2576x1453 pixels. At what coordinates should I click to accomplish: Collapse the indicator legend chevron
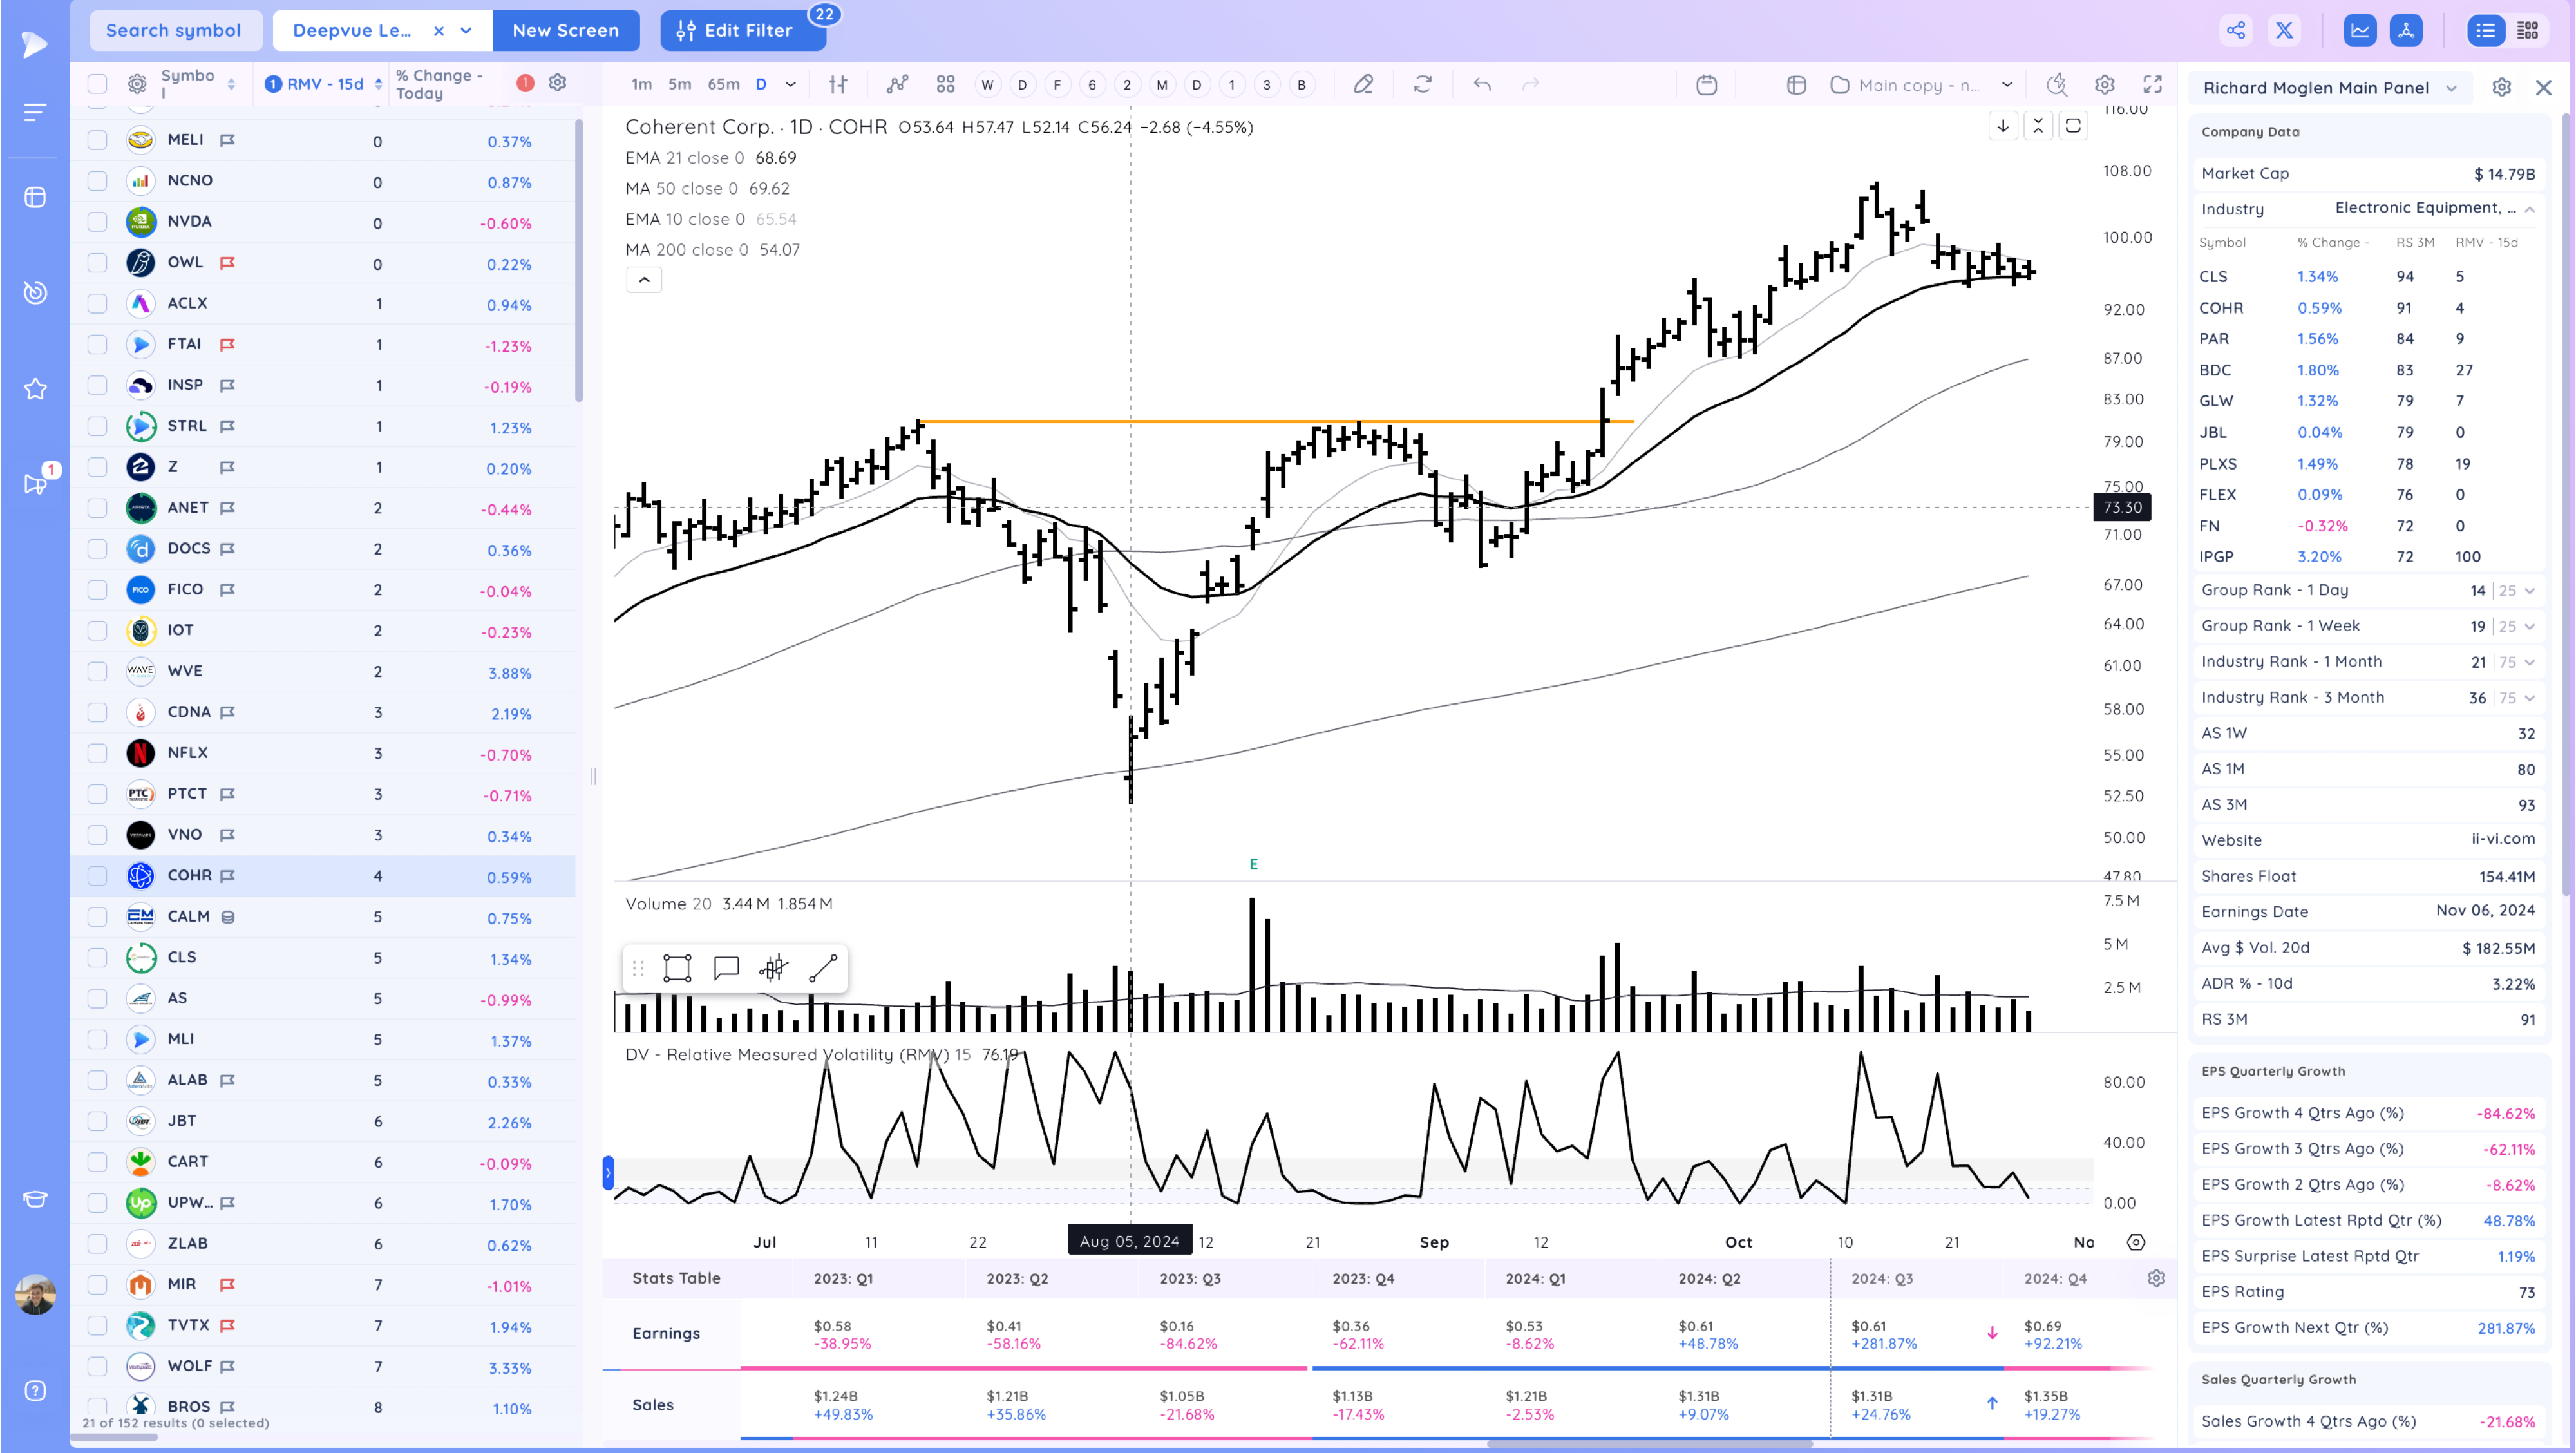coord(644,280)
